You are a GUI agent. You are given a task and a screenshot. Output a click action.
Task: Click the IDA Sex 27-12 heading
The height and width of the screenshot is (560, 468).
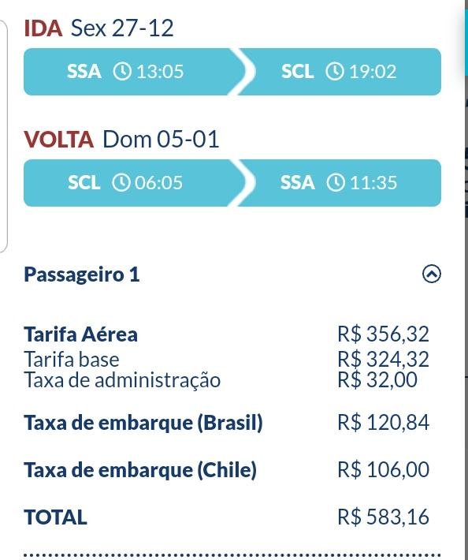(x=98, y=28)
